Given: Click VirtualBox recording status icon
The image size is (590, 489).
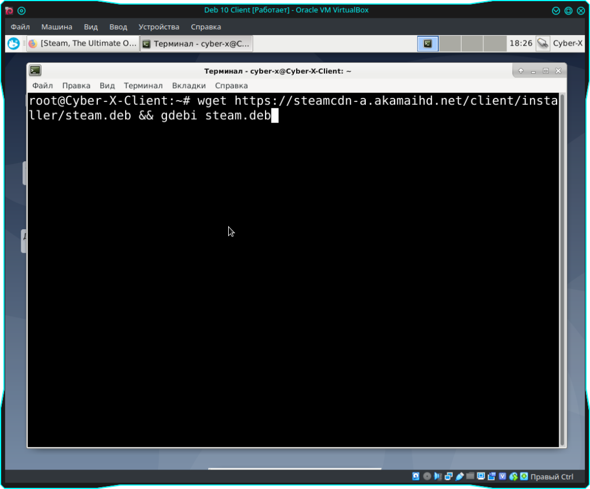Looking at the screenshot, I should (491, 476).
